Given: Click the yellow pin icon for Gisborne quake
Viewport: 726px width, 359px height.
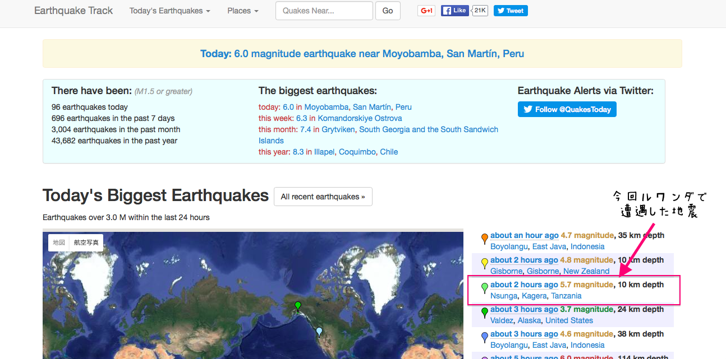Looking at the screenshot, I should point(485,263).
